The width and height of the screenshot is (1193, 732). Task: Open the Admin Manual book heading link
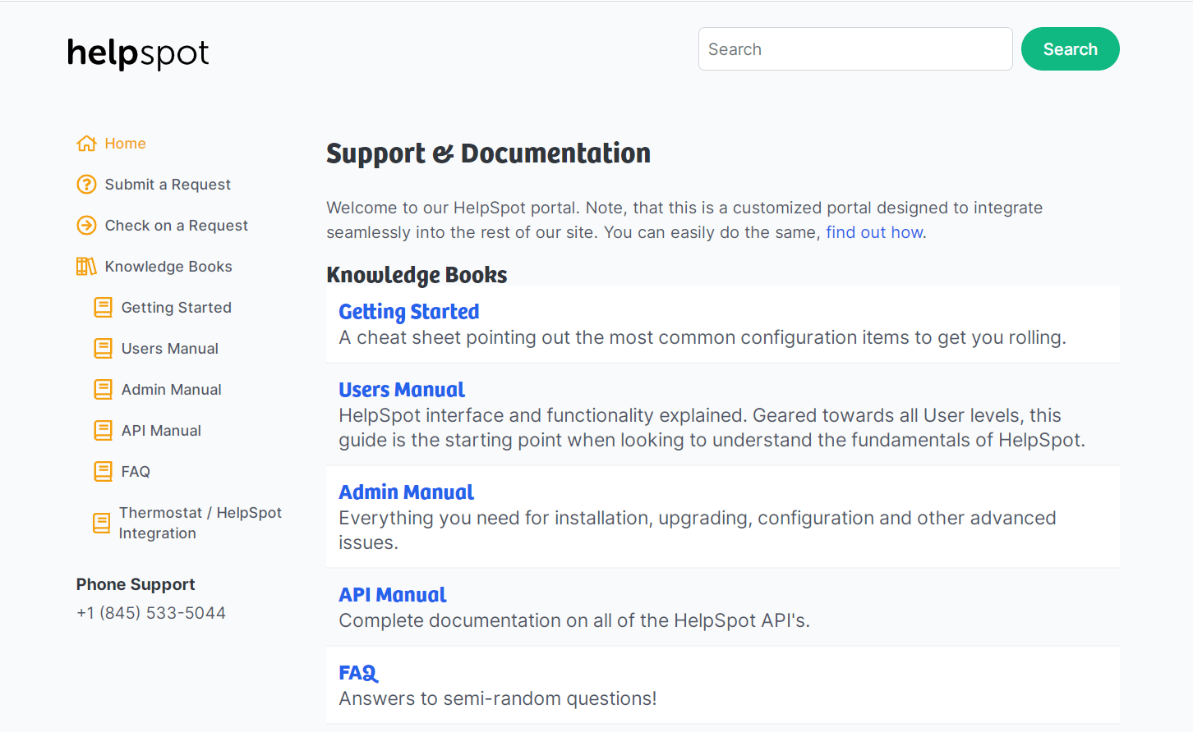click(x=406, y=492)
